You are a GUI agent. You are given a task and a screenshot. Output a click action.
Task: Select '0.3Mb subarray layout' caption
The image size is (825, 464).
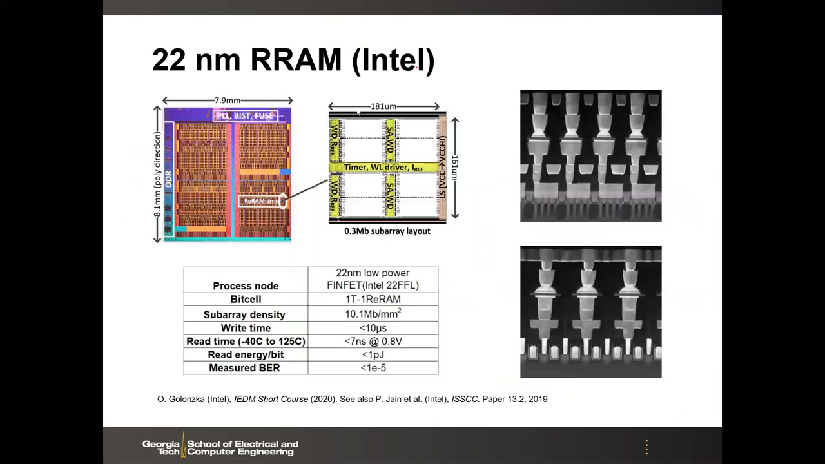tap(387, 231)
